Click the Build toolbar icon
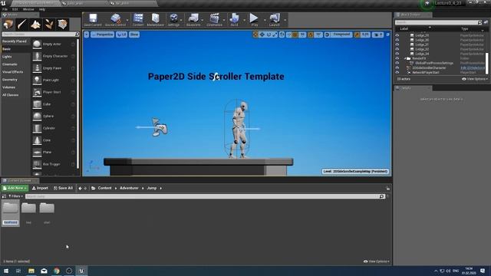Image resolution: width=491 pixels, height=276 pixels. click(234, 20)
